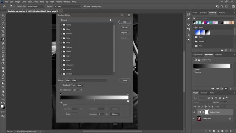
Task: Select the Lasso tool
Action: click(3, 23)
